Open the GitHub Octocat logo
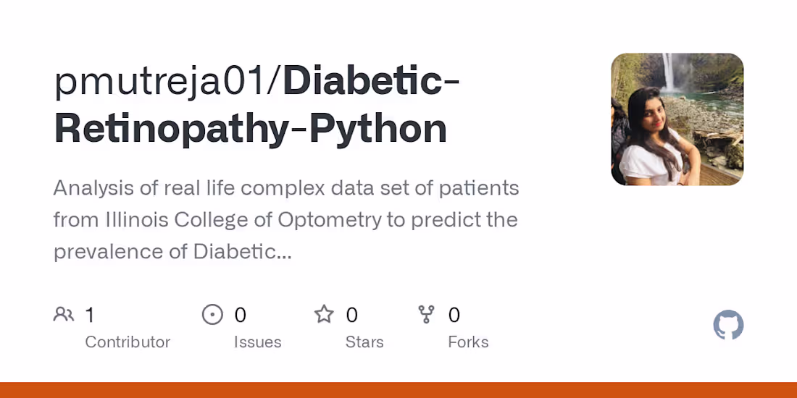797x398 pixels. pos(728,325)
